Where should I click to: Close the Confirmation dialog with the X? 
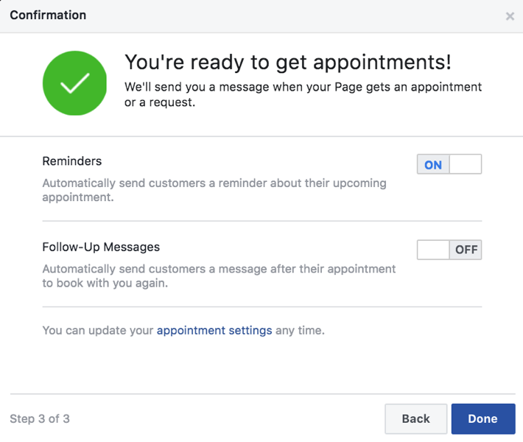(510, 16)
